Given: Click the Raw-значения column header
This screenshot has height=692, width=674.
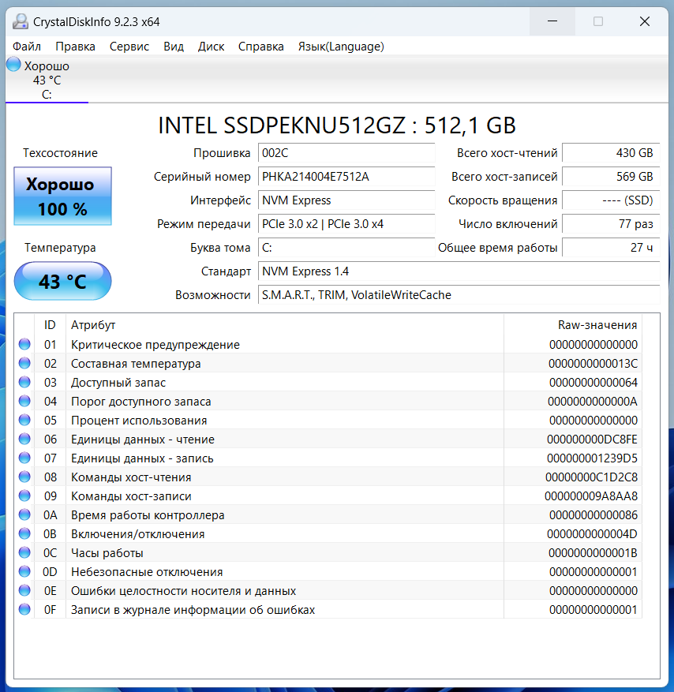Looking at the screenshot, I should click(597, 324).
